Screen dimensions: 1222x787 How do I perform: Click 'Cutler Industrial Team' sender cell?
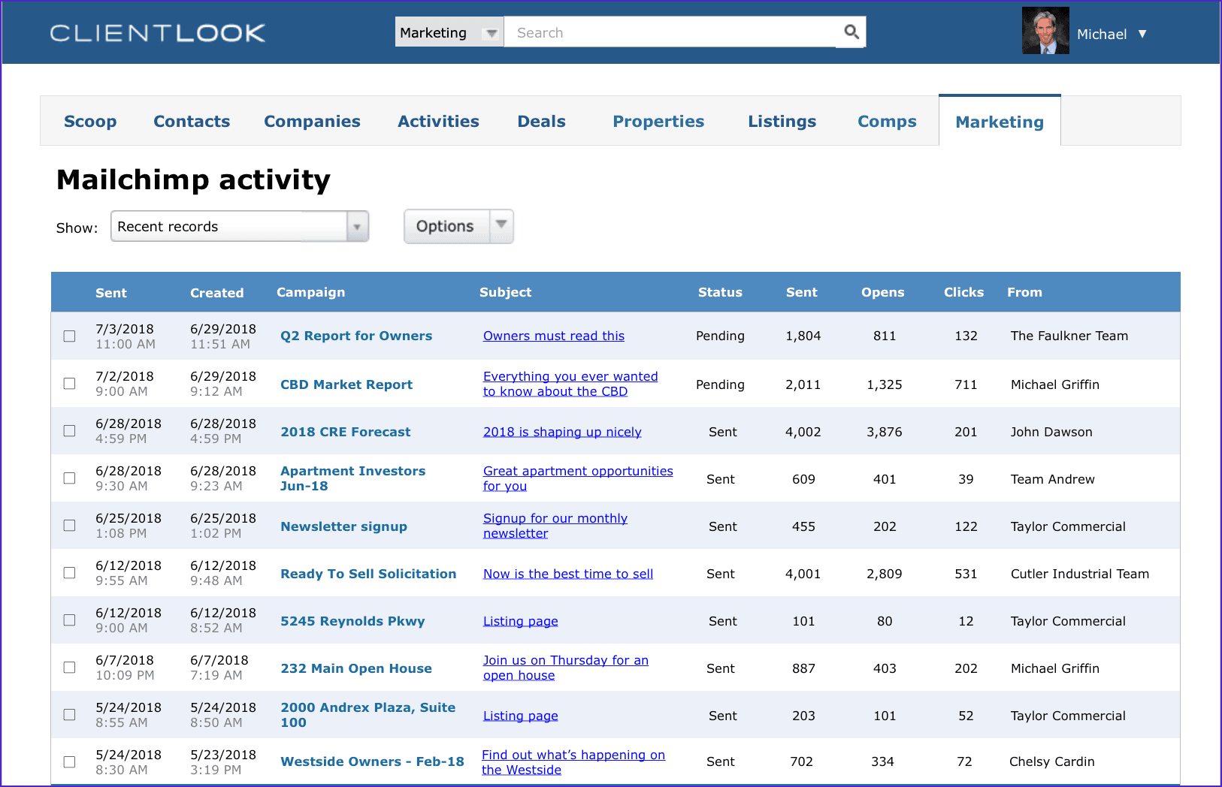click(1080, 574)
